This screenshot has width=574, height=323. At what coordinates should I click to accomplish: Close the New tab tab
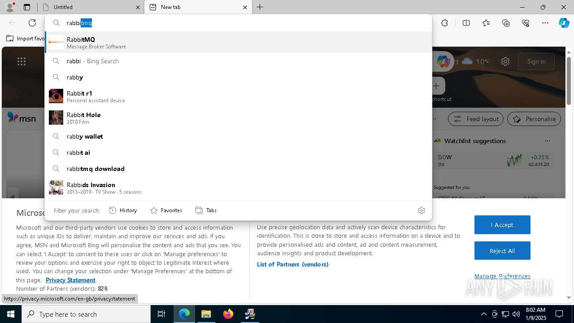245,7
